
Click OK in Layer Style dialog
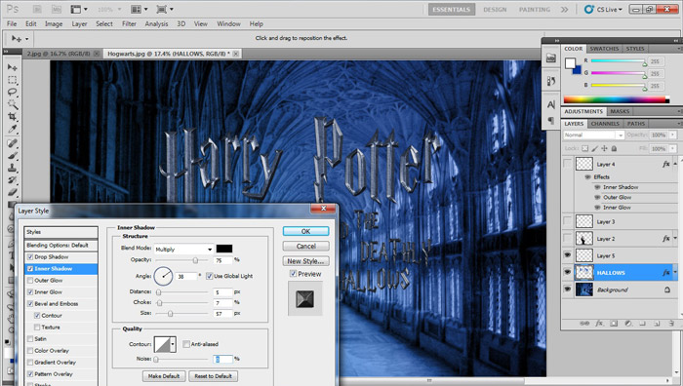click(x=305, y=231)
